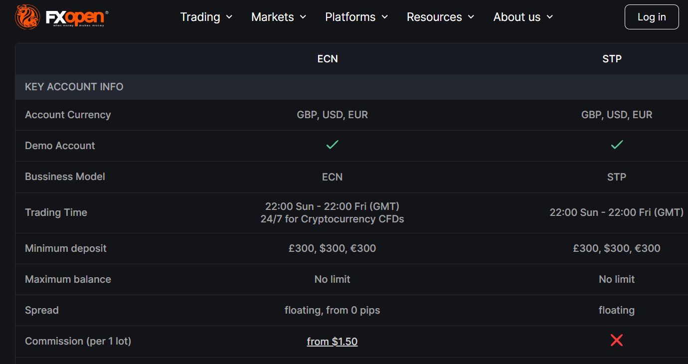
Task: Expand the Platforms dropdown menu
Action: coord(356,17)
